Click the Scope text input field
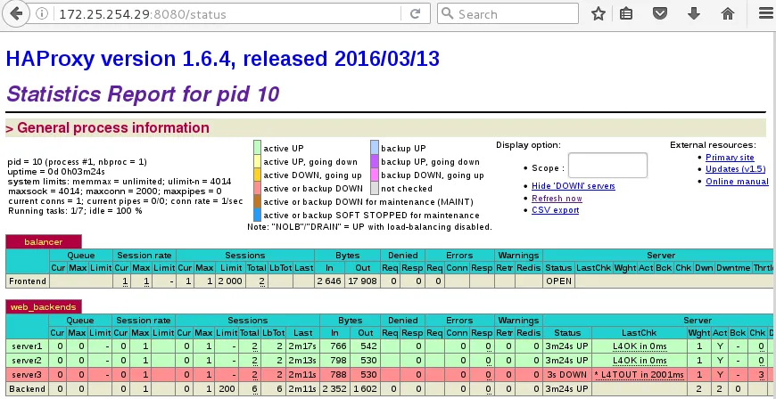The image size is (776, 399). [x=607, y=165]
